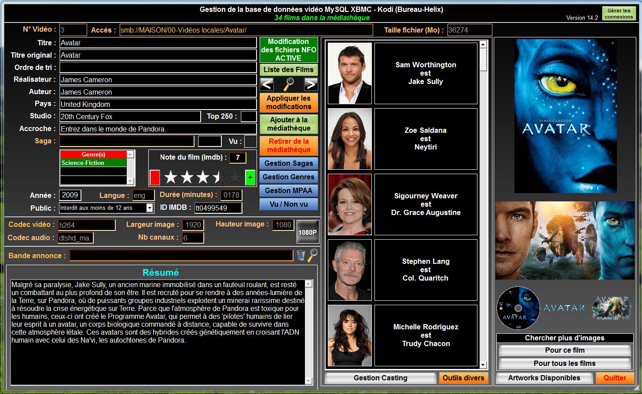Image resolution: width=642 pixels, height=394 pixels.
Task: Select the Avatar clear logo image
Action: point(565,308)
